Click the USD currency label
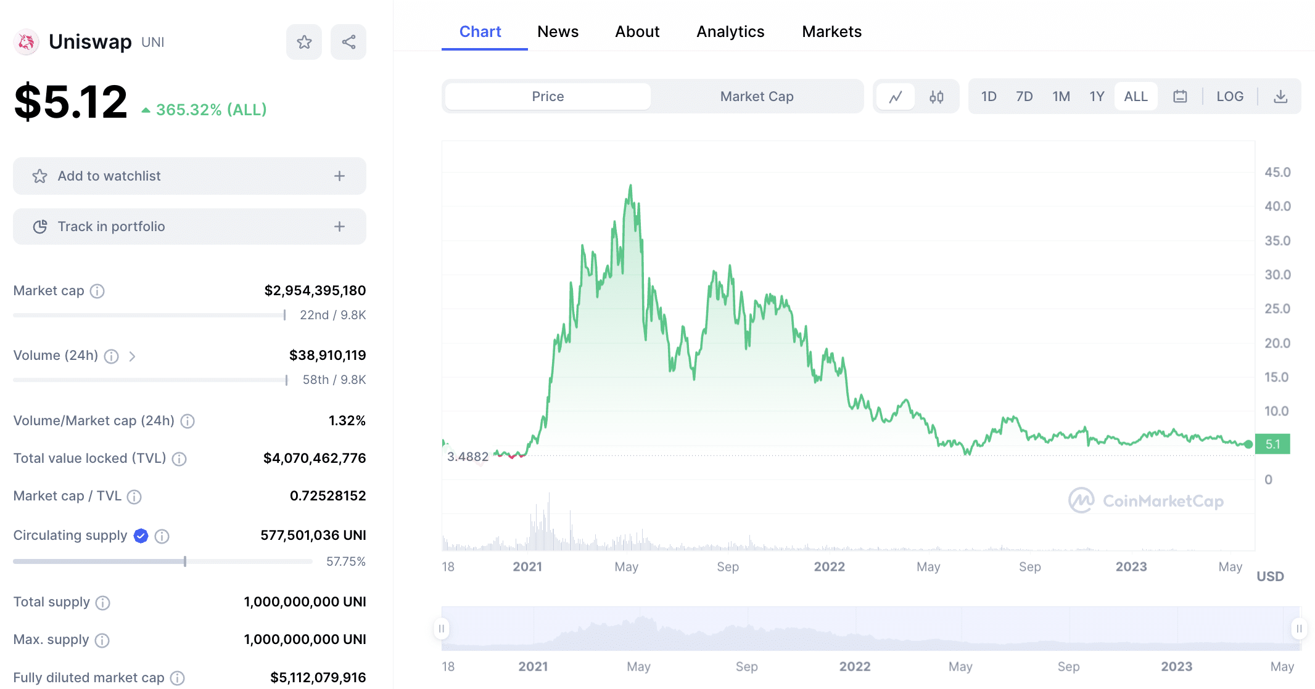1315x689 pixels. (1270, 577)
